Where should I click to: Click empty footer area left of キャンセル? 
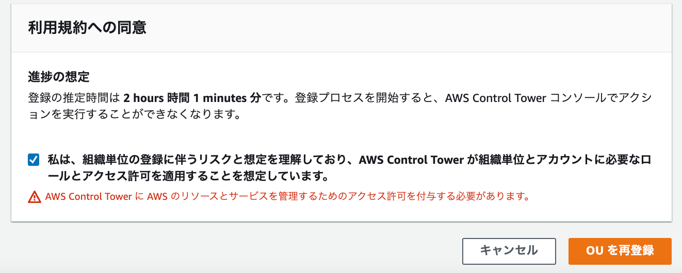(x=232, y=251)
